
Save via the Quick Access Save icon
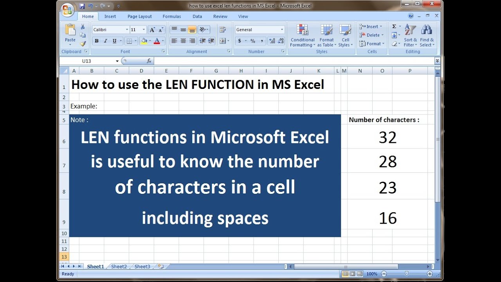[x=82, y=6]
